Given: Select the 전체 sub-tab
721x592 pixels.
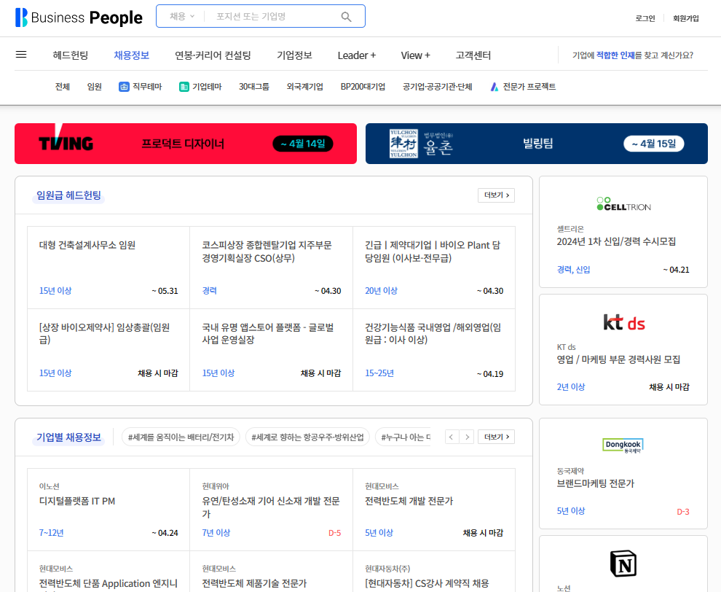Looking at the screenshot, I should point(63,87).
